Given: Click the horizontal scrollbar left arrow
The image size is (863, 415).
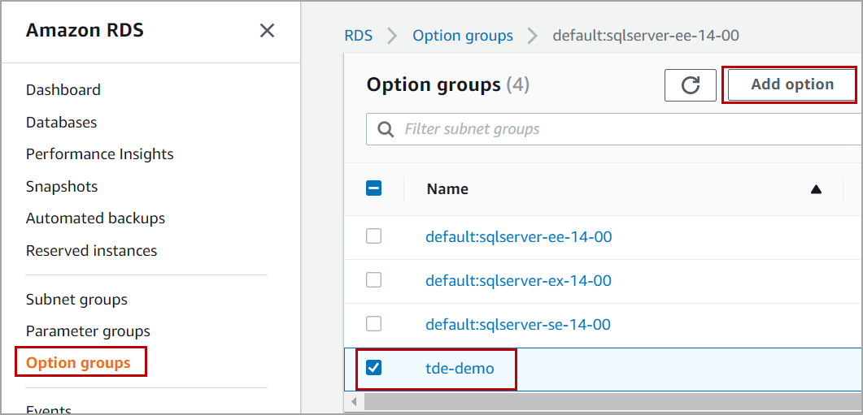Looking at the screenshot, I should (x=354, y=401).
